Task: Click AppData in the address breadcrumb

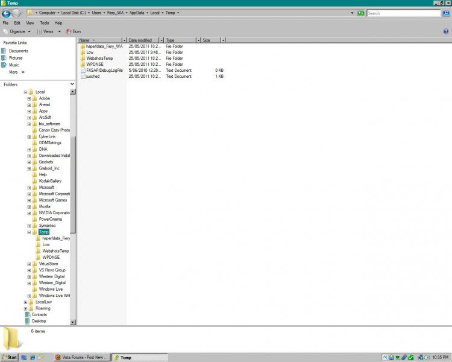Action: click(x=137, y=13)
